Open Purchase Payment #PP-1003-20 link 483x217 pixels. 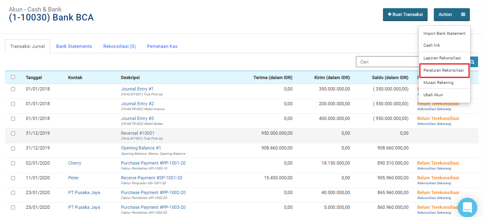pyautogui.click(x=153, y=208)
